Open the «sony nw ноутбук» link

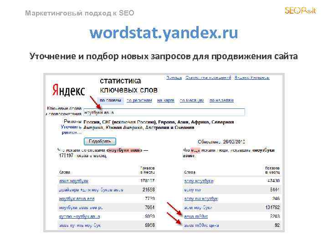201,199
